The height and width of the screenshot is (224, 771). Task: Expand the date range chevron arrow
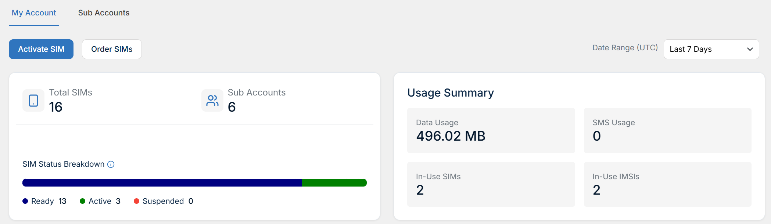[x=750, y=49]
